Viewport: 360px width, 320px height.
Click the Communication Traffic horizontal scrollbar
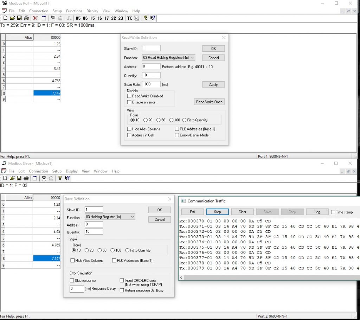pyautogui.click(x=267, y=277)
